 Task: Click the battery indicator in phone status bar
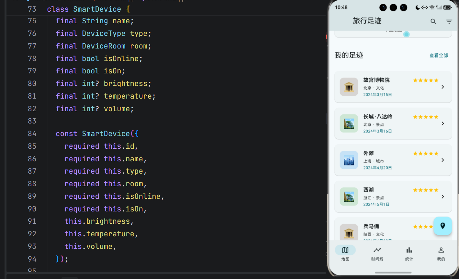pos(447,7)
